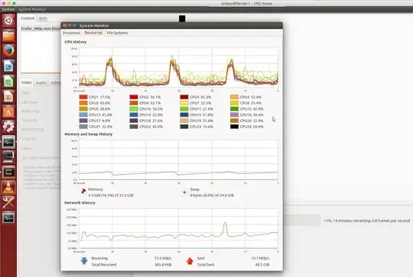Open the VLC traffic cone icon
413x277 pixels.
(x=8, y=188)
